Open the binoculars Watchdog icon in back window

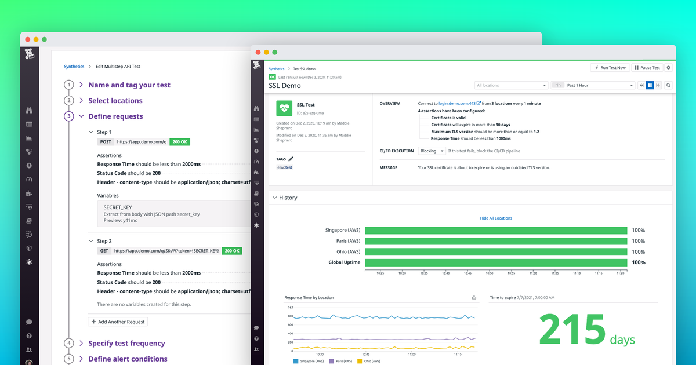click(x=29, y=110)
